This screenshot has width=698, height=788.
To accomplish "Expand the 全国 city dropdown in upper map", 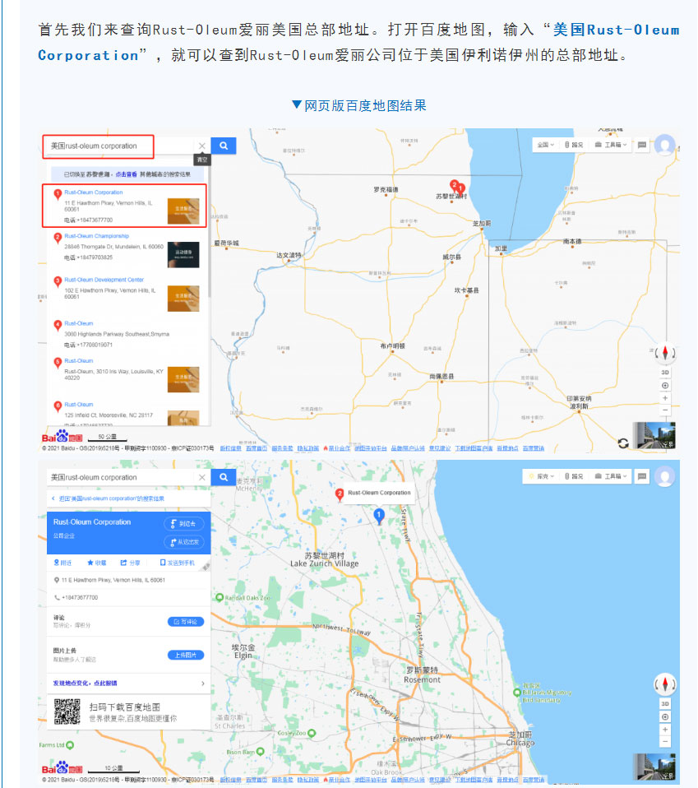I will point(545,145).
